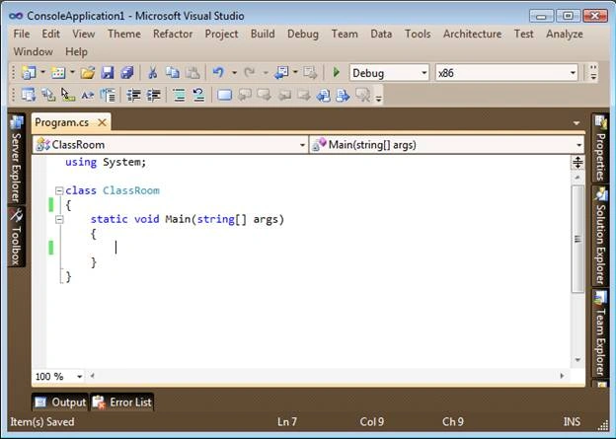Image resolution: width=616 pixels, height=439 pixels.
Task: Toggle a bookmark on the current line
Action: point(224,95)
